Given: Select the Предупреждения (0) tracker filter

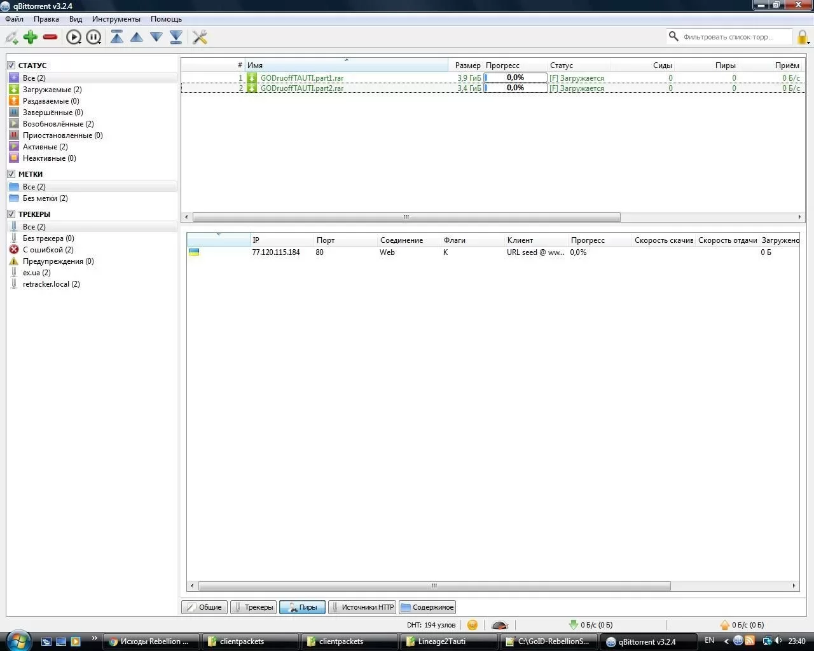Looking at the screenshot, I should [x=58, y=261].
